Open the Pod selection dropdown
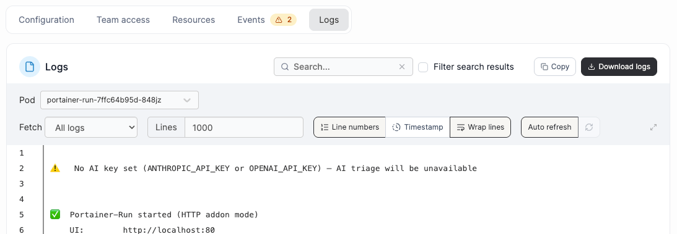 [120, 100]
